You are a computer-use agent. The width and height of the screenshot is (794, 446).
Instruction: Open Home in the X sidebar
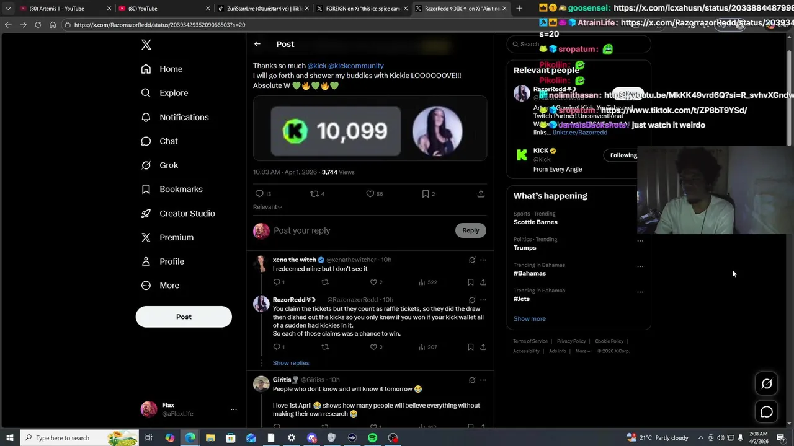(x=162, y=69)
